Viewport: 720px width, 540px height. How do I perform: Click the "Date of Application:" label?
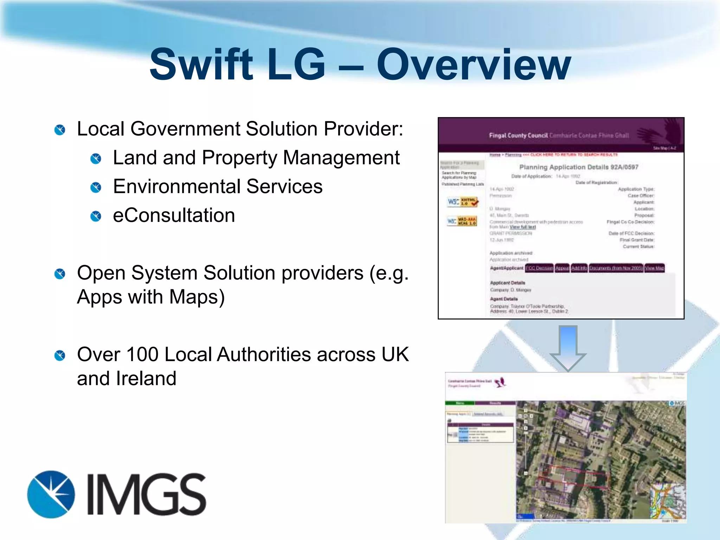[x=532, y=176]
